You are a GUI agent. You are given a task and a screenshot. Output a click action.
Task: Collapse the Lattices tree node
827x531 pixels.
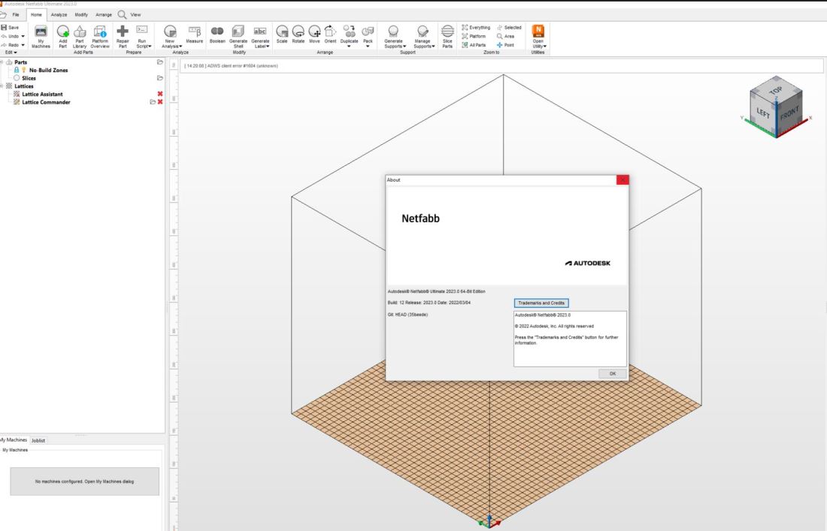coord(2,86)
